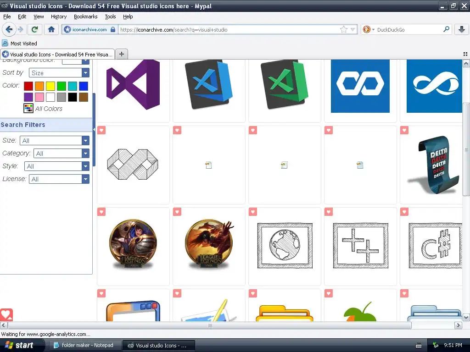Collapse the sidebar with the side arrow handle

pos(94,129)
